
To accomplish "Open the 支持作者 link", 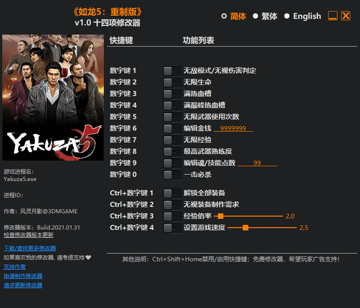I will tap(15, 267).
